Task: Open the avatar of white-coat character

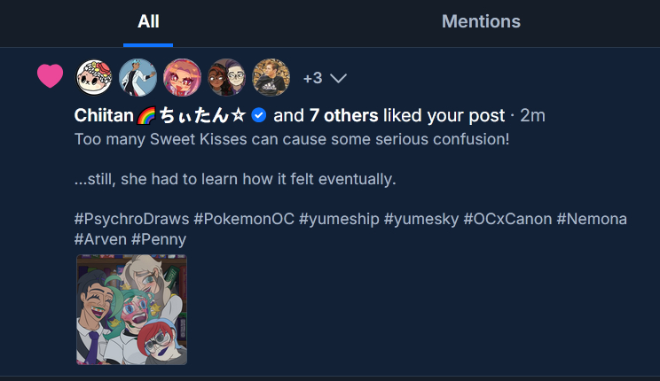Action: click(x=138, y=78)
